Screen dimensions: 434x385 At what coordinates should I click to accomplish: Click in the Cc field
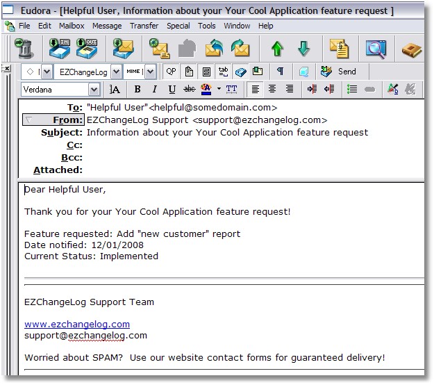tap(255, 145)
